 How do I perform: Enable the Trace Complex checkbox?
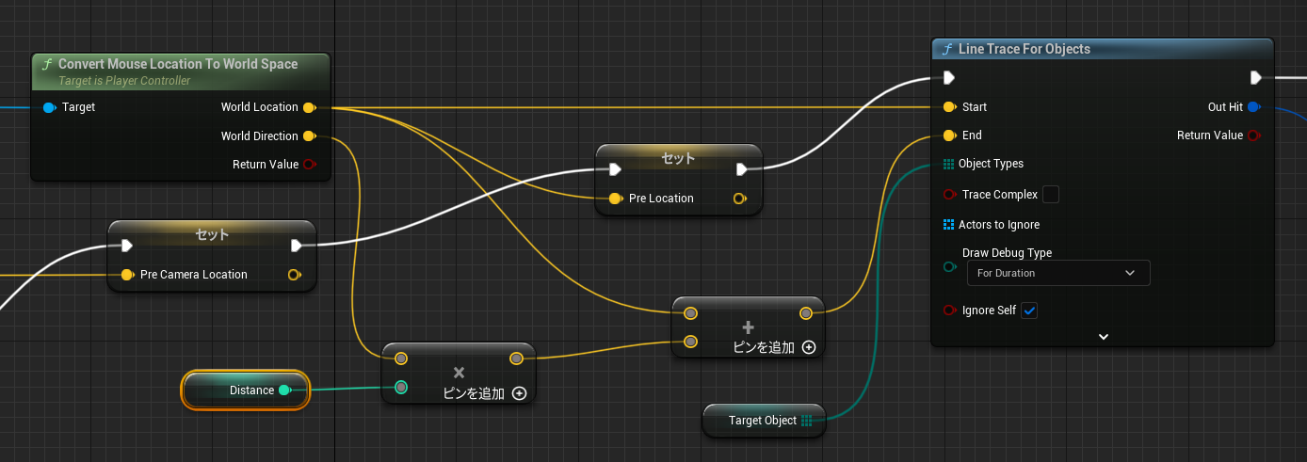tap(1051, 195)
